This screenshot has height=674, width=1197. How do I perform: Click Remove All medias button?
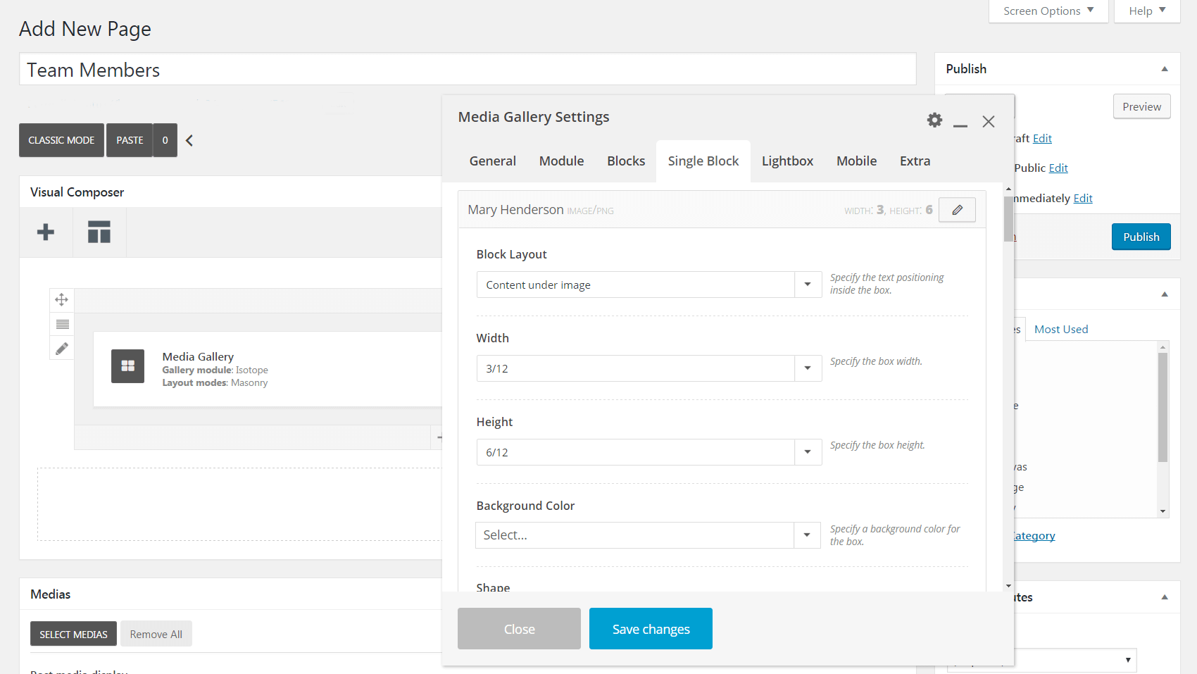[156, 634]
